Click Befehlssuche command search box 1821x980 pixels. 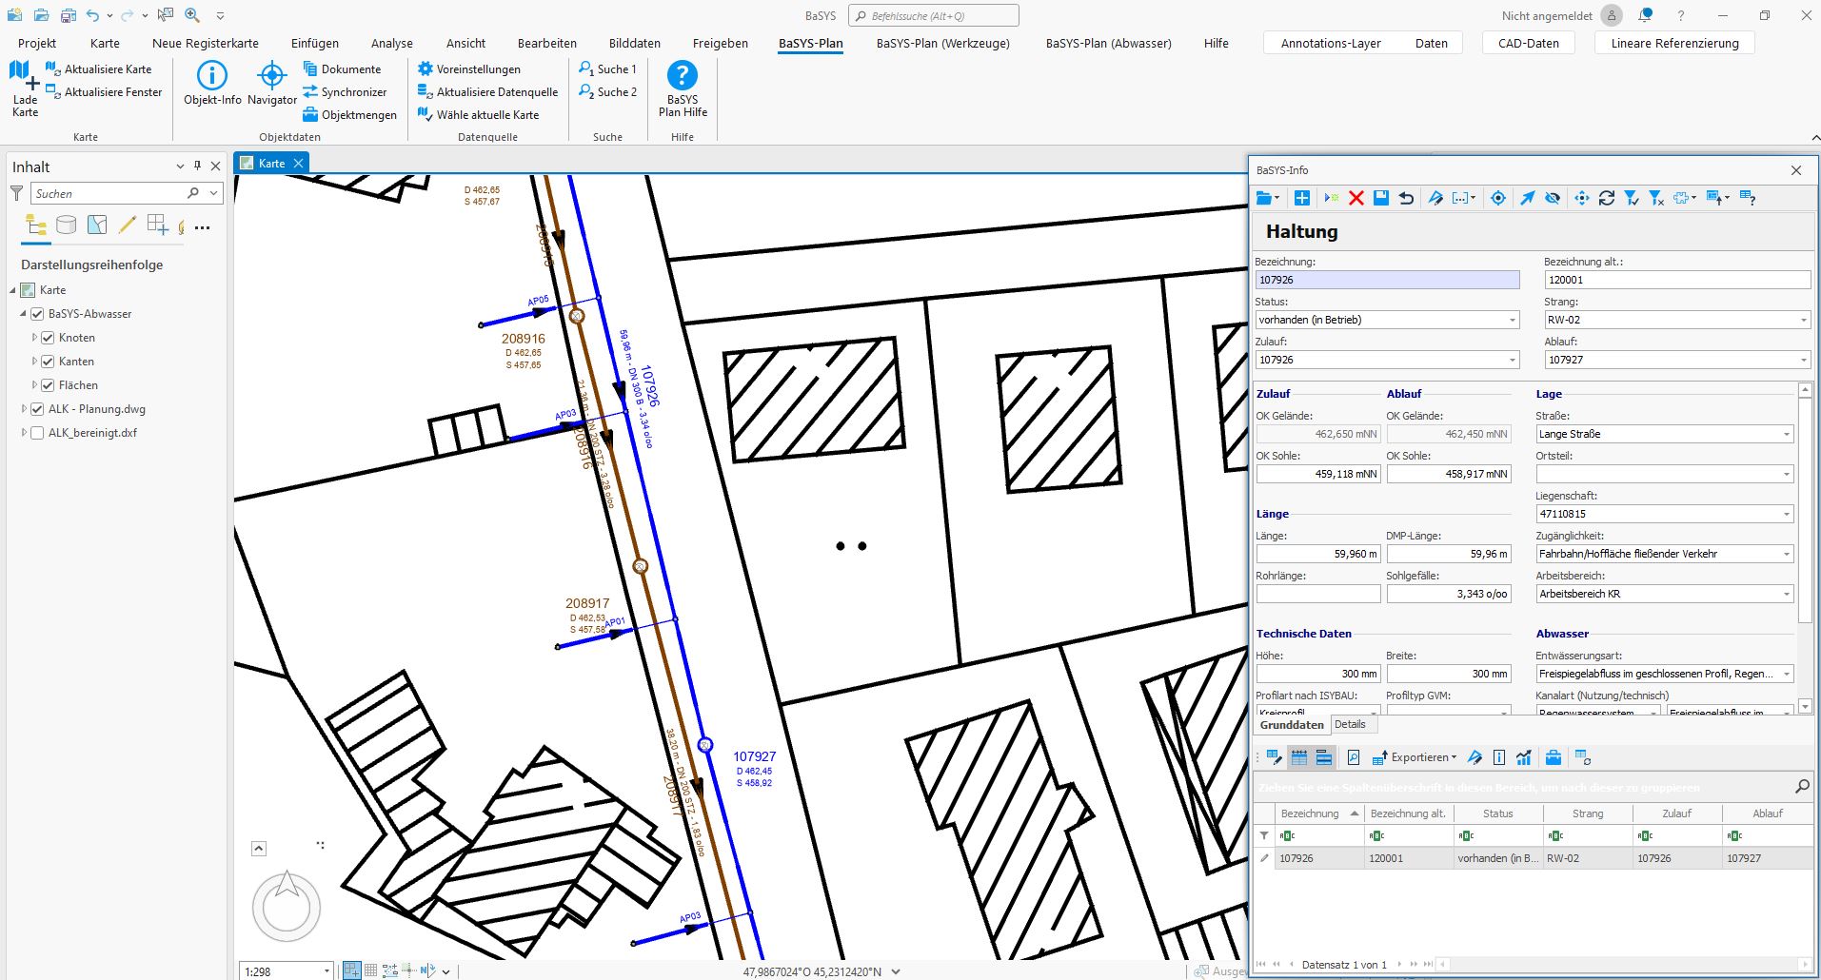[x=934, y=15]
